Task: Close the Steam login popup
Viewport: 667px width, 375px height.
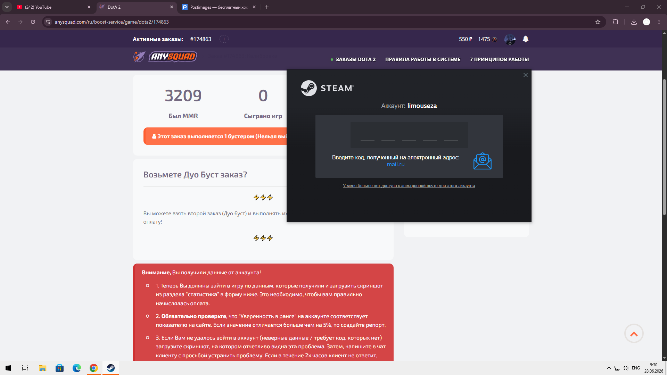Action: pyautogui.click(x=526, y=75)
